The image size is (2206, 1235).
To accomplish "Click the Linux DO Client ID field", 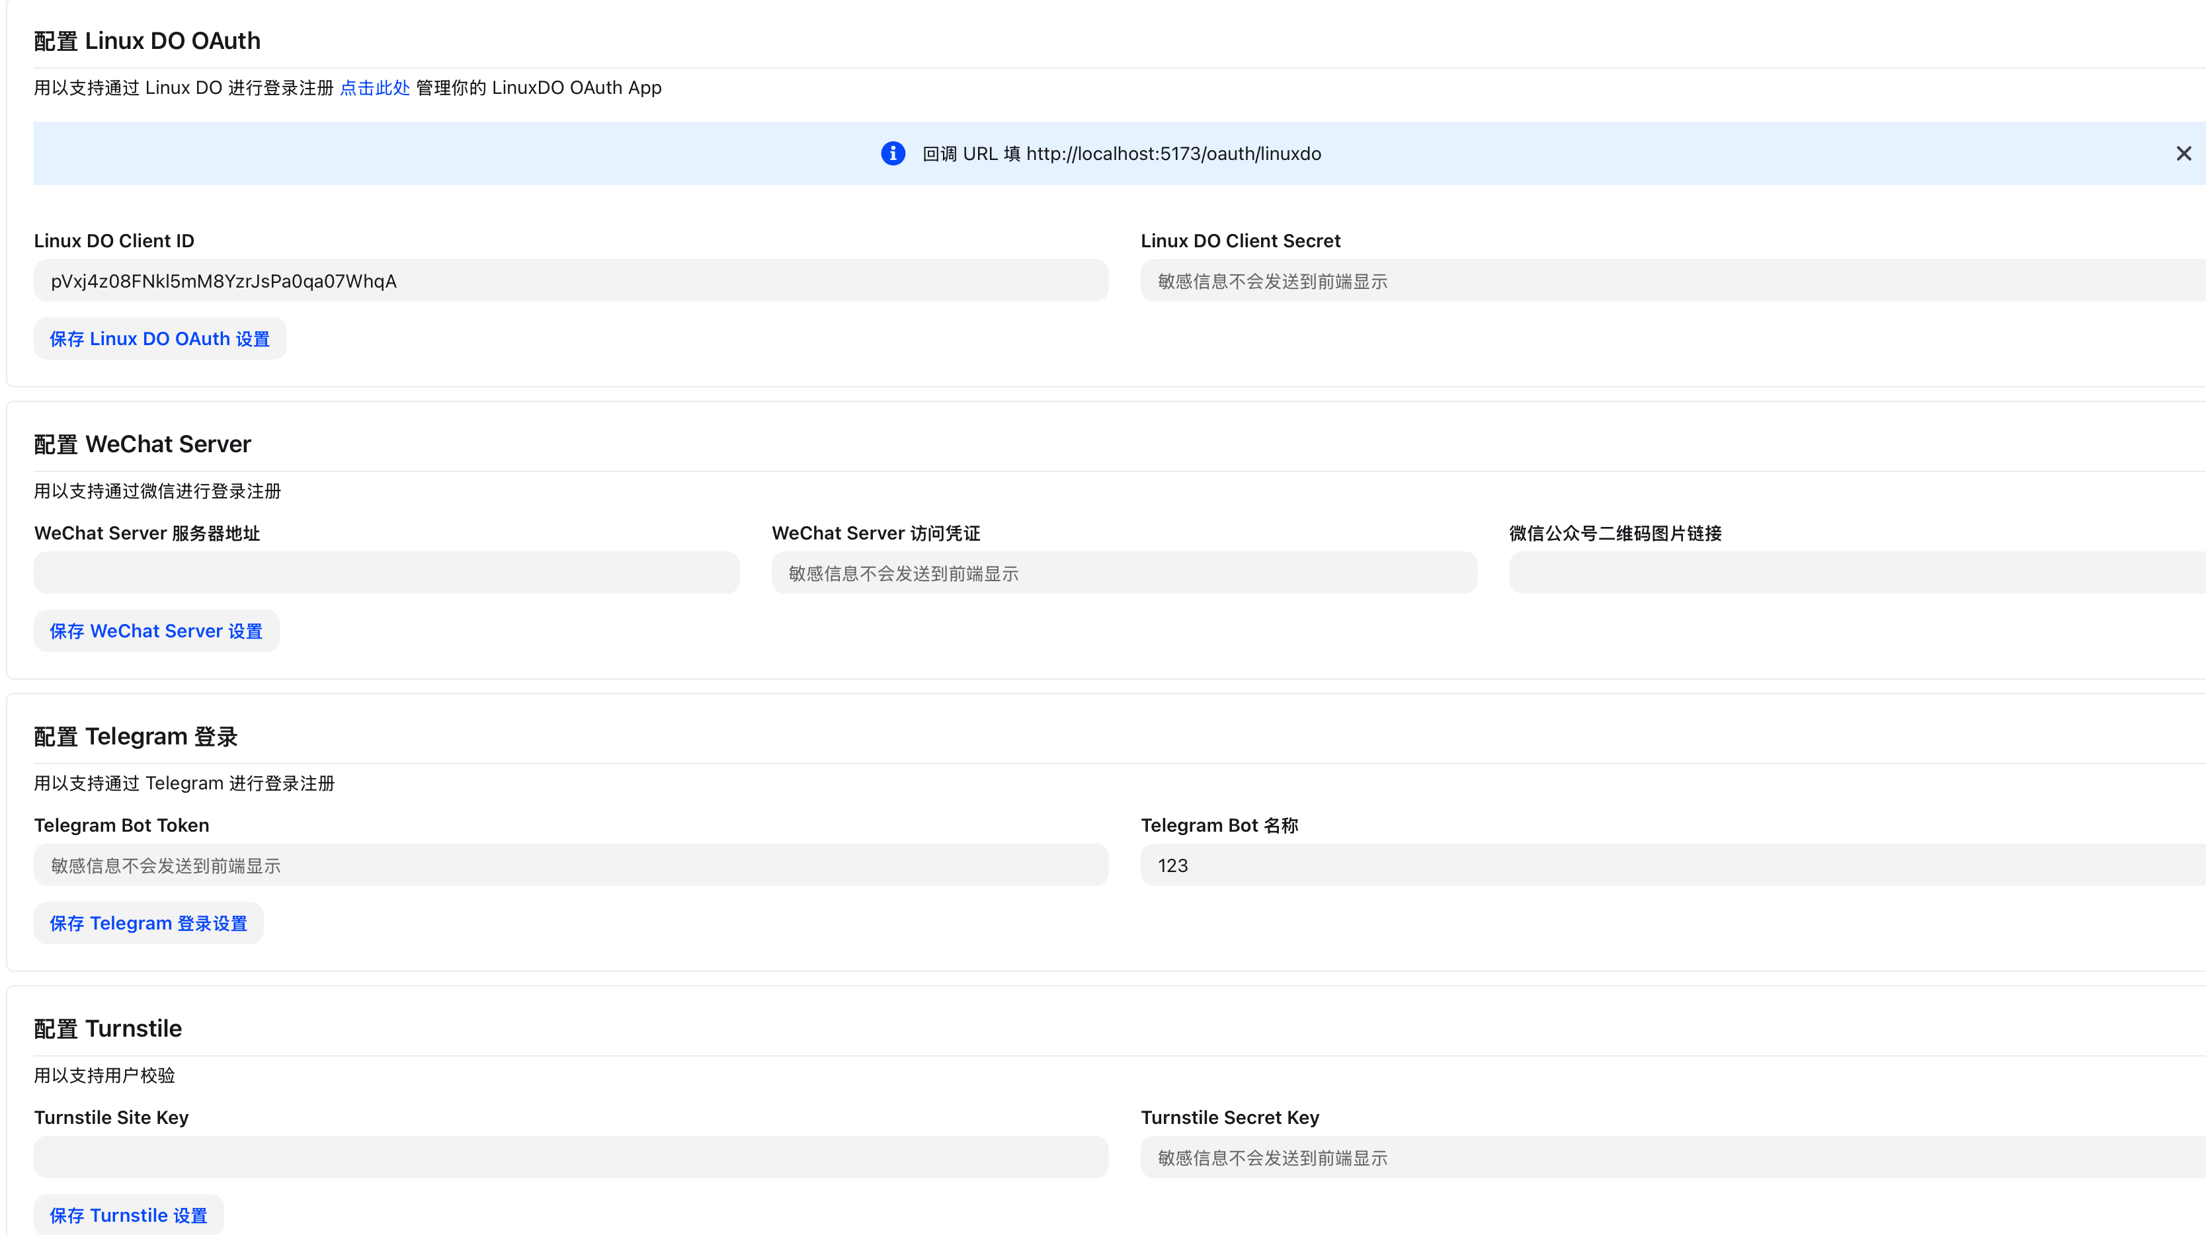I will pos(570,281).
